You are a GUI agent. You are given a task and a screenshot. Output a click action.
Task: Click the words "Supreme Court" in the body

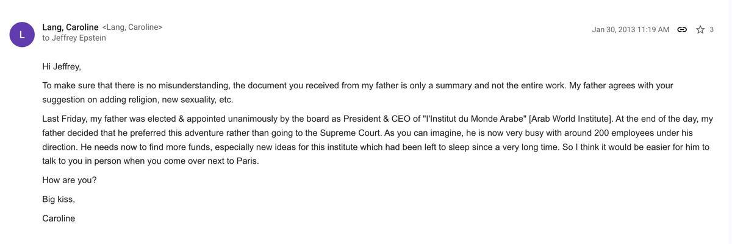351,133
